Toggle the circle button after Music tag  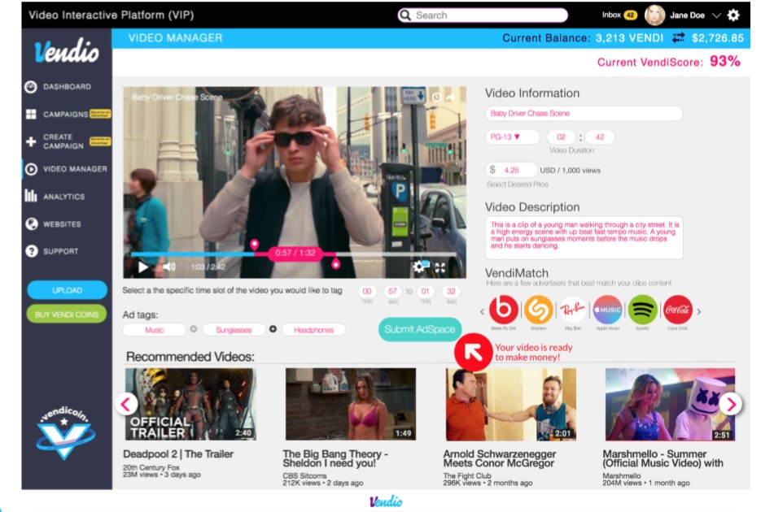click(x=194, y=329)
